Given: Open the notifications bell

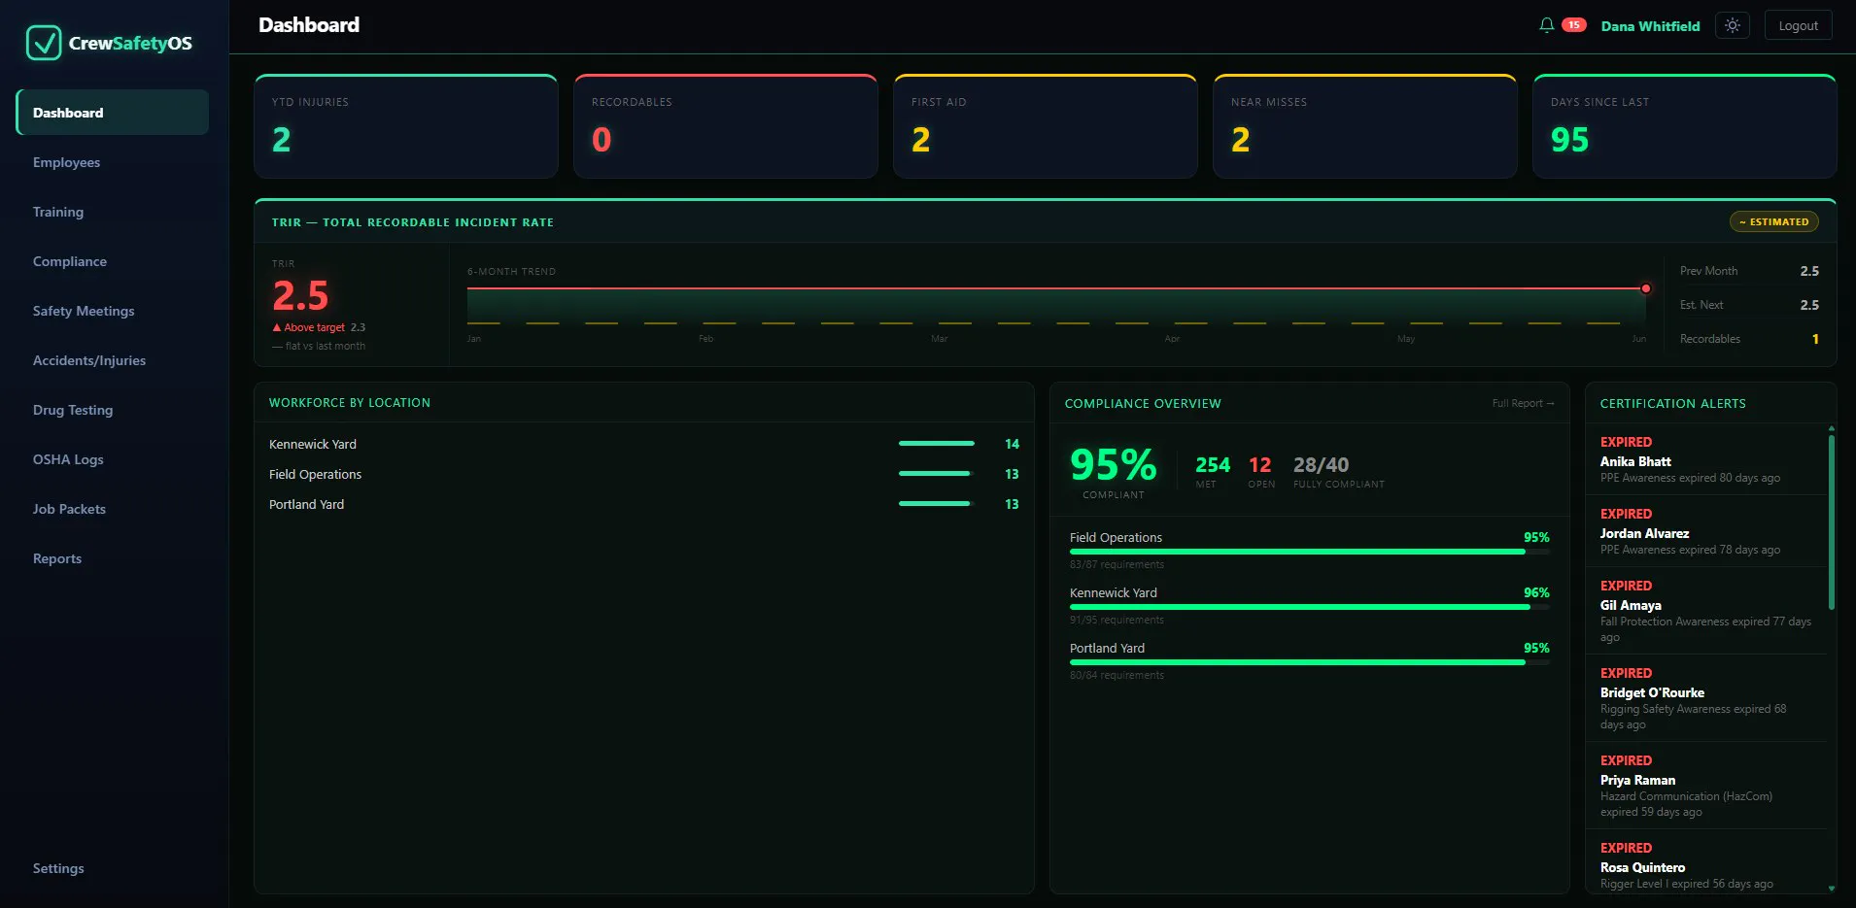Looking at the screenshot, I should click(1546, 26).
